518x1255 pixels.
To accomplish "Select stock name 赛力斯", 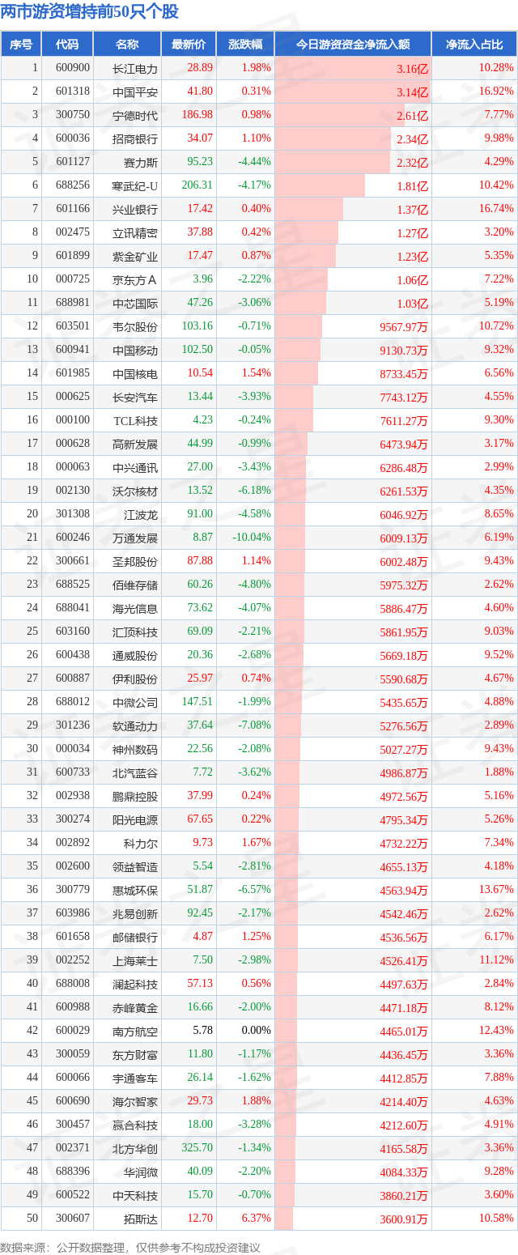I will (x=142, y=163).
